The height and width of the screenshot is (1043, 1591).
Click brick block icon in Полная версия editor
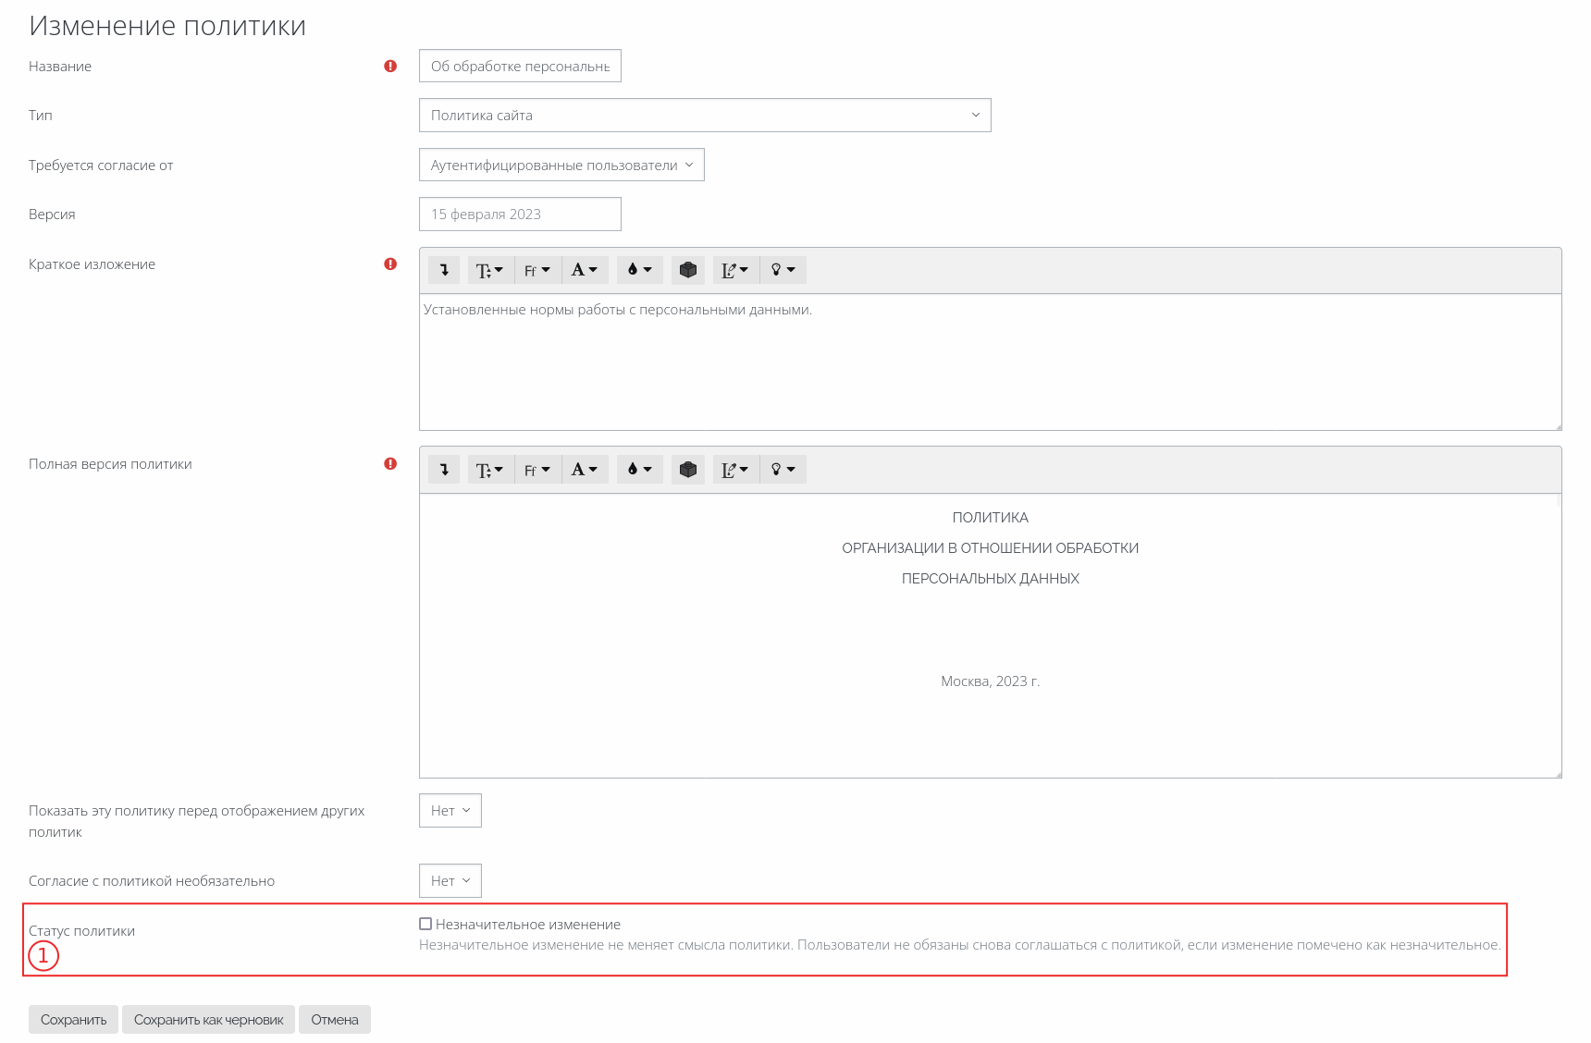[688, 470]
